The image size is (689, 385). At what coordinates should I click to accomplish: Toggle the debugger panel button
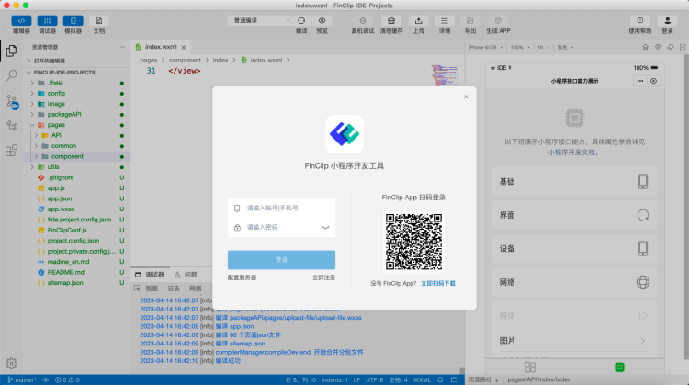[x=47, y=20]
